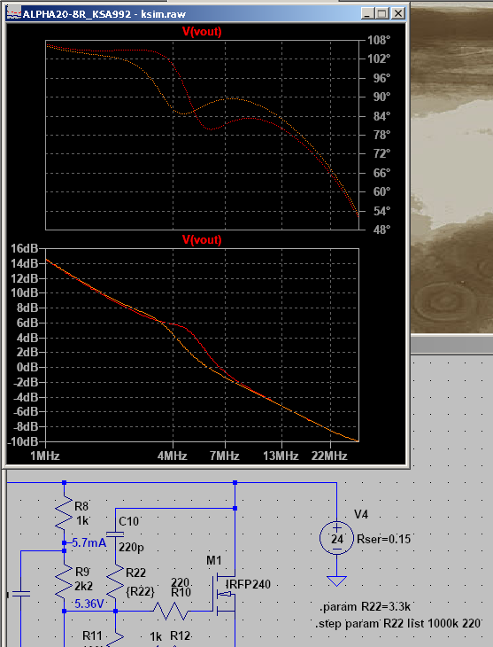Click the 5.7mA current label
Image resolution: width=493 pixels, height=647 pixels.
point(89,543)
